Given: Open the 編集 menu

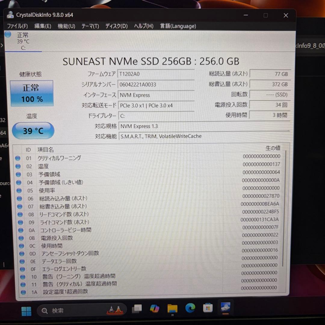Looking at the screenshot, I should (x=43, y=26).
